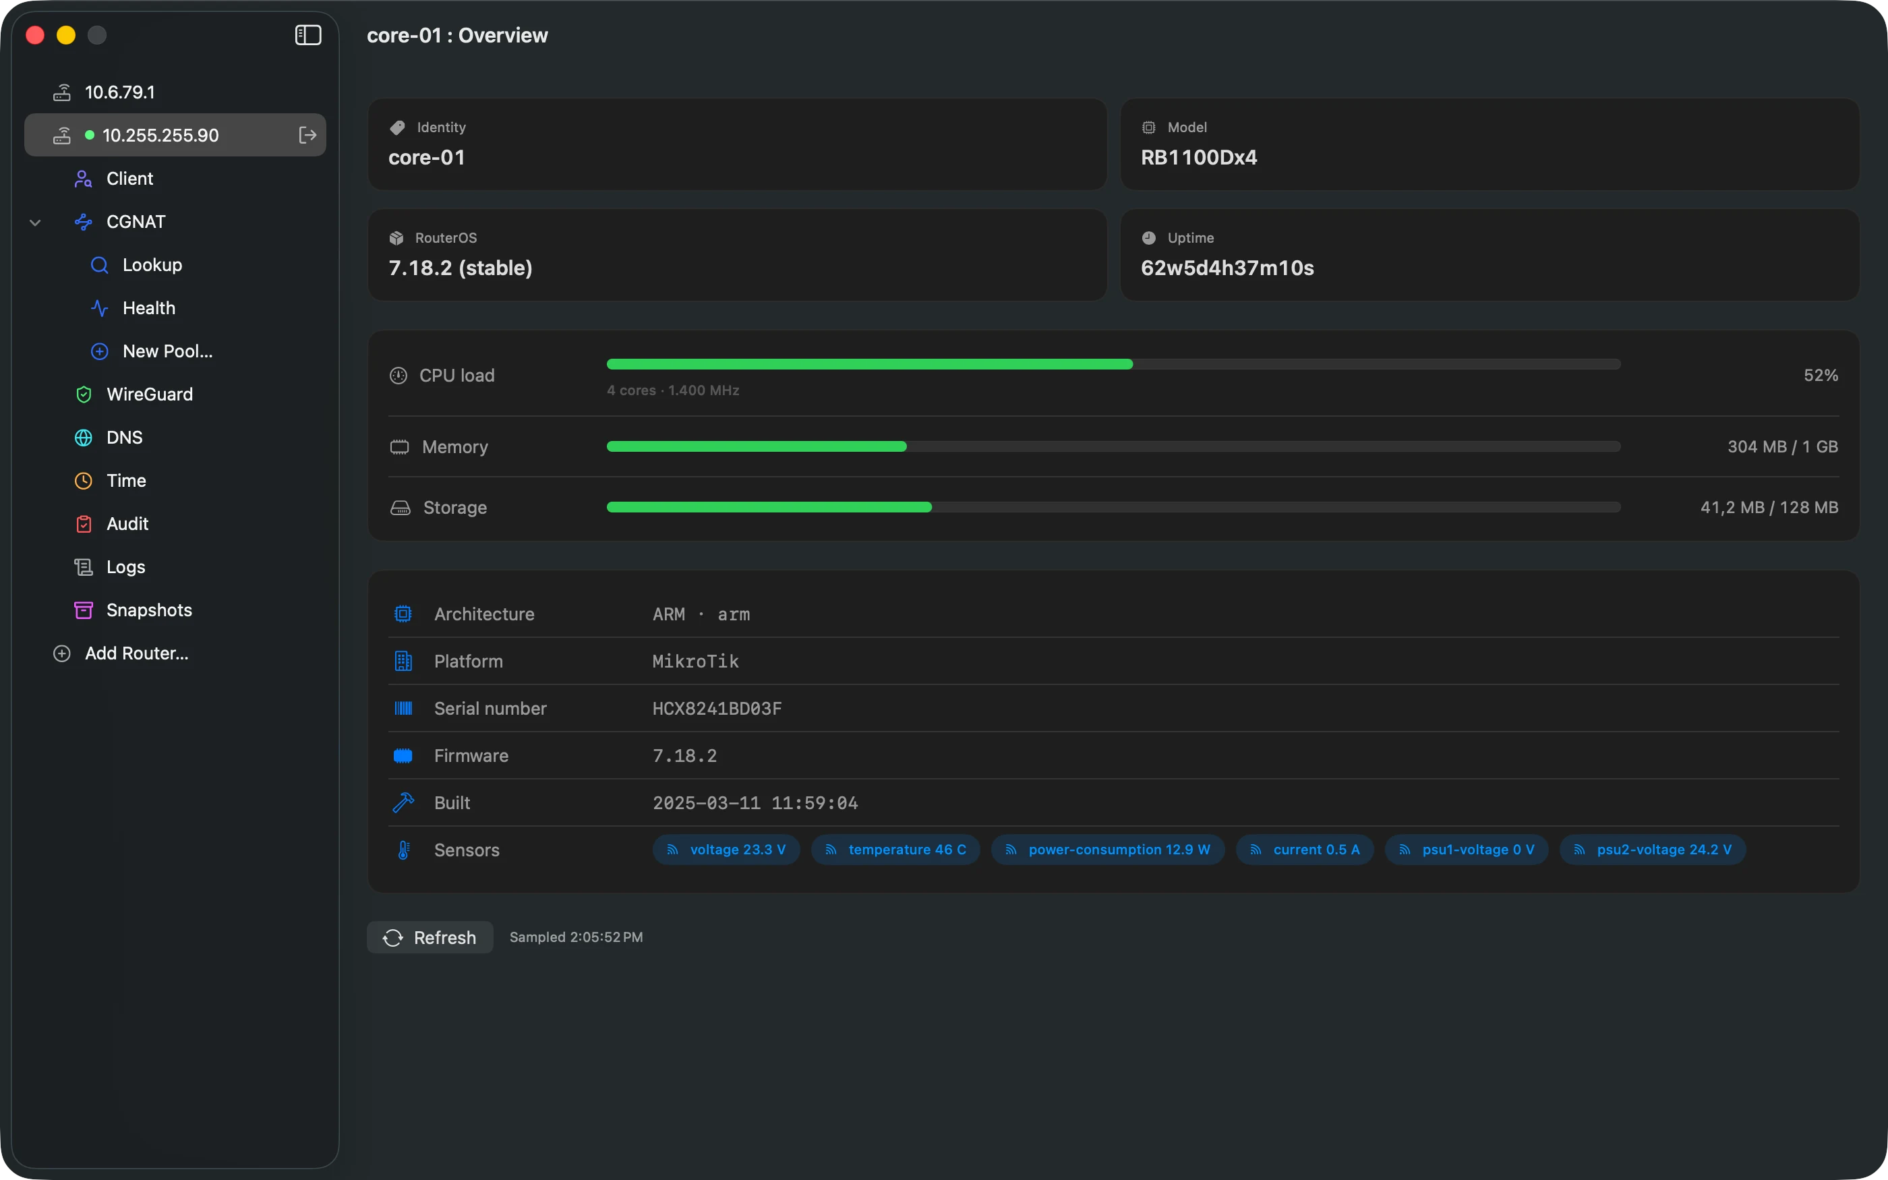Click the Snapshots archive box icon
Viewport: 1888px width, 1180px height.
(84, 610)
